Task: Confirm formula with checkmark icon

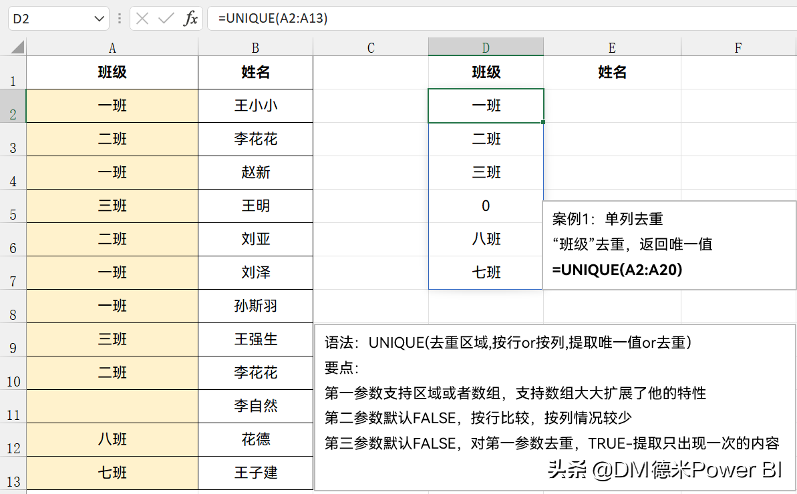Action: 166,19
